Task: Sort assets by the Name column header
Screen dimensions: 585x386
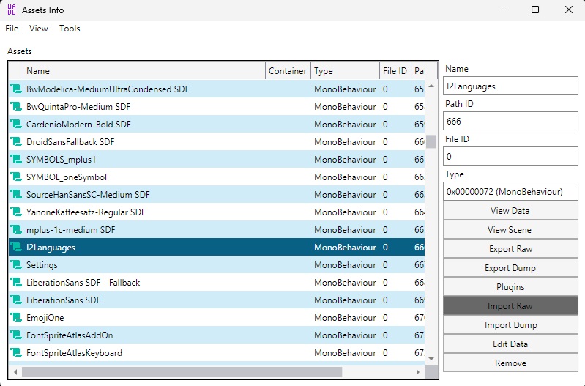Action: tap(144, 70)
